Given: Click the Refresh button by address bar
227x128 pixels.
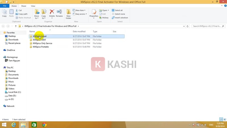Looking at the screenshot, I should click(x=188, y=26).
